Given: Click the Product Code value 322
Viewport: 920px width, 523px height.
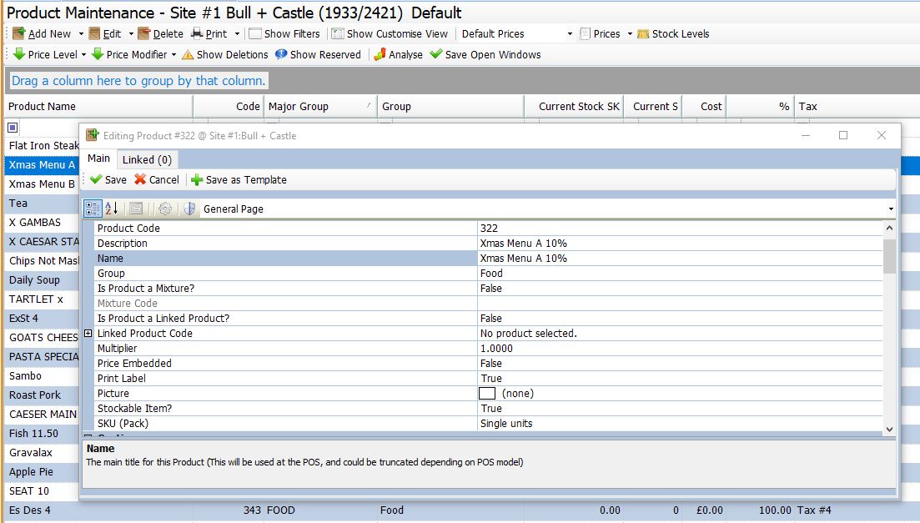Looking at the screenshot, I should 680,229.
